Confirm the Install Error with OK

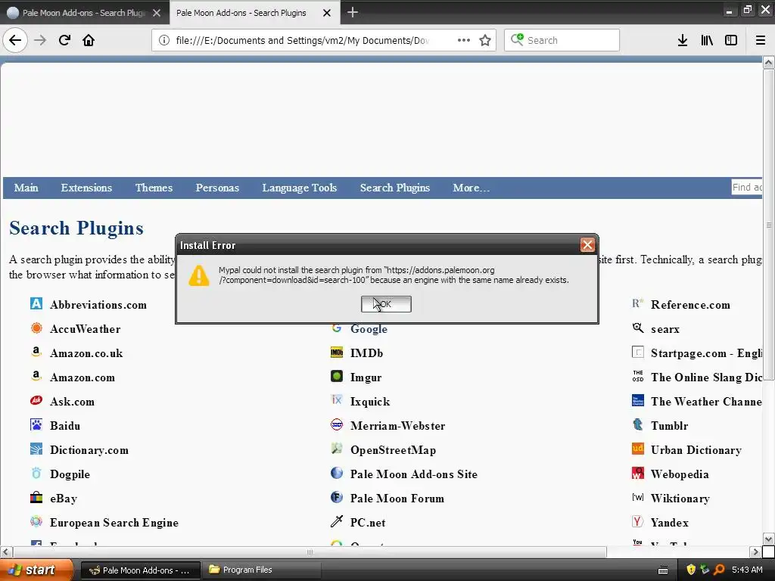386,304
